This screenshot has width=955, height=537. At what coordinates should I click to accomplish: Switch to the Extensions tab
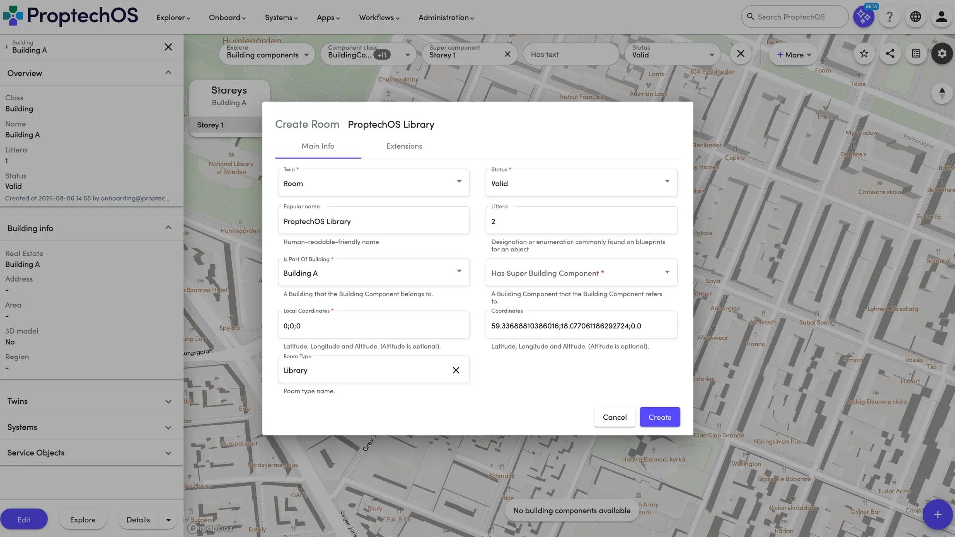coord(404,146)
